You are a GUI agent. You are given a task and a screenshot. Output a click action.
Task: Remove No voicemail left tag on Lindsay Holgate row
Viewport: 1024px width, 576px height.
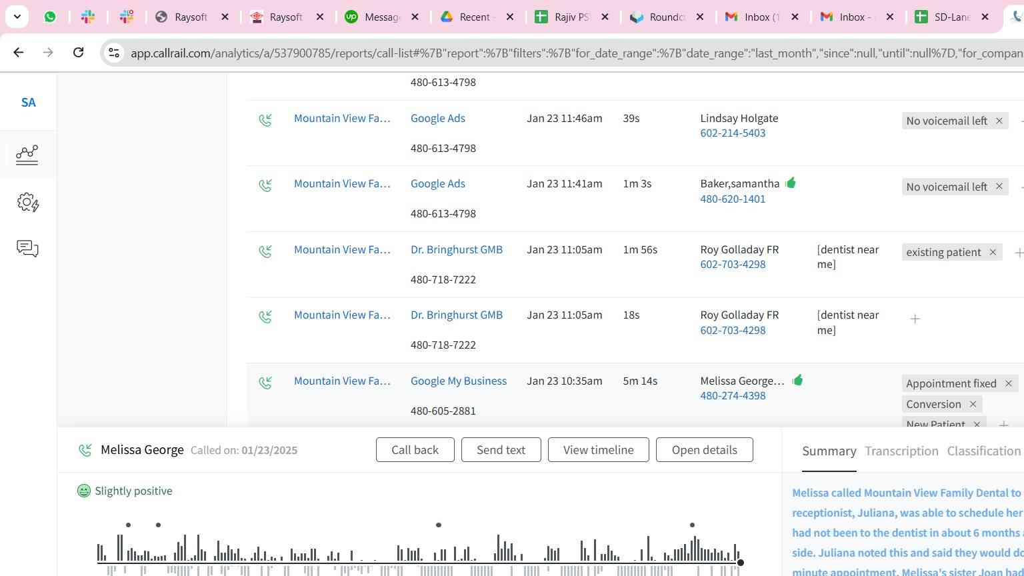999,121
